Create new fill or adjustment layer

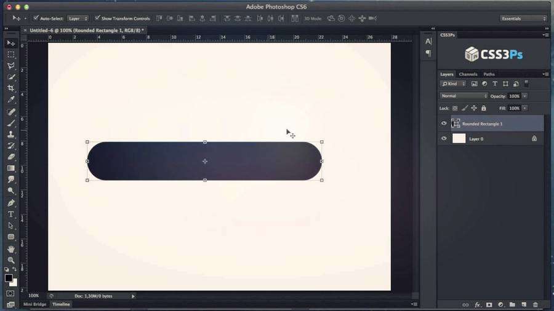pos(500,305)
